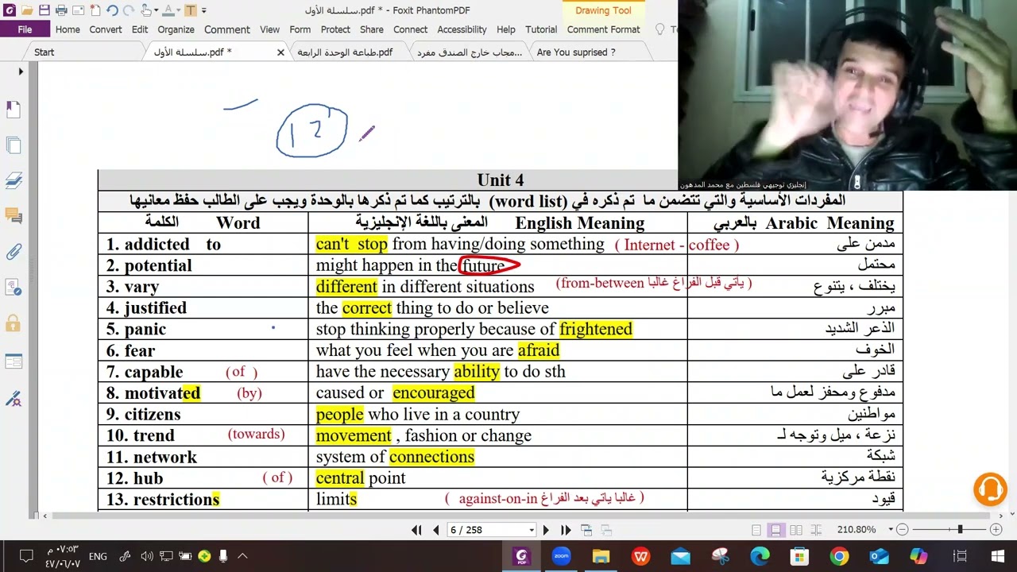Open the Organize ribbon tab

click(176, 29)
